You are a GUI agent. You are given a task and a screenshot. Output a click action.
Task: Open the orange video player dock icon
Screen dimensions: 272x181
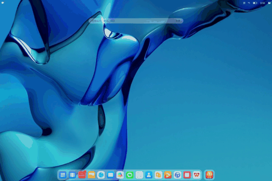coord(168,175)
